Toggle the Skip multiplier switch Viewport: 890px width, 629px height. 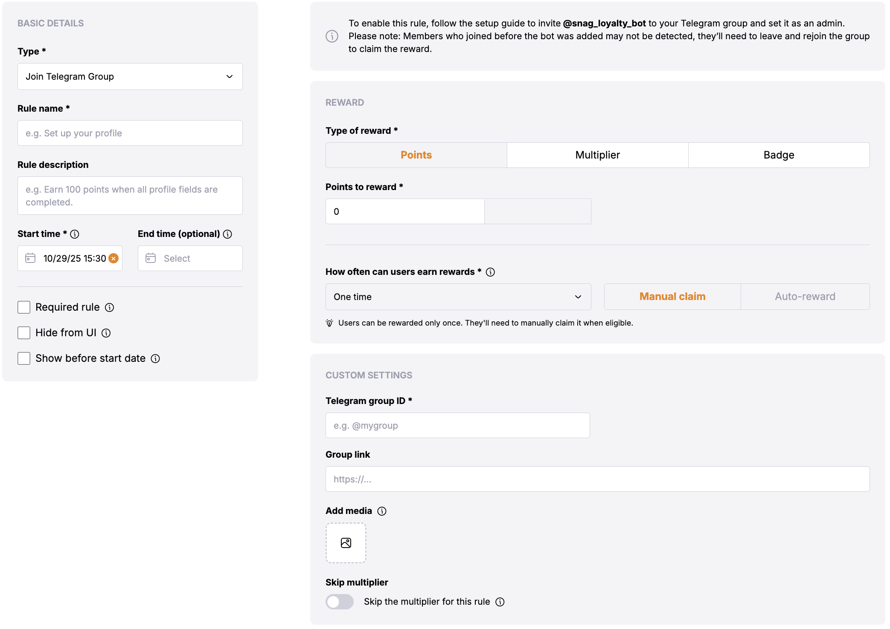[x=340, y=602]
